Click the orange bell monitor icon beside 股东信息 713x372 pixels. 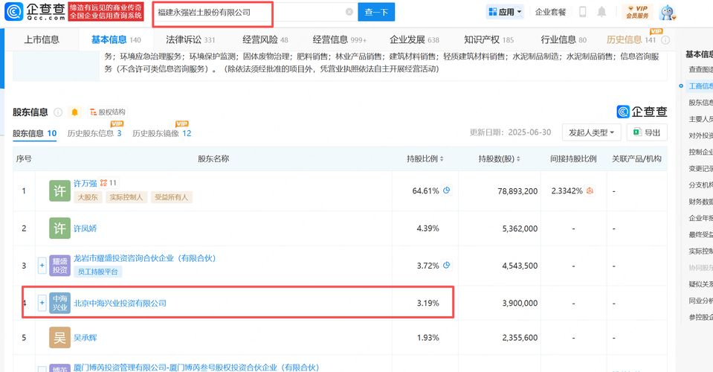click(x=75, y=112)
